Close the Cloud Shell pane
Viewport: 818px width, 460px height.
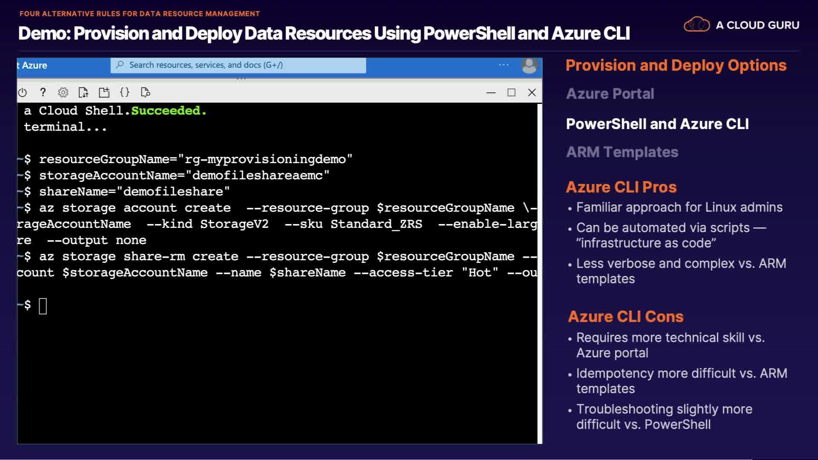pyautogui.click(x=532, y=92)
